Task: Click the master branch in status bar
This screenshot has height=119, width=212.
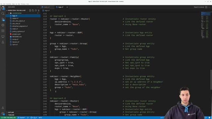Action: (x=21, y=118)
